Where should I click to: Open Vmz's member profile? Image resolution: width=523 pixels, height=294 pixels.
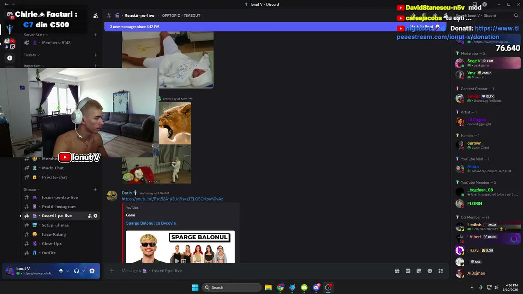coord(488,75)
